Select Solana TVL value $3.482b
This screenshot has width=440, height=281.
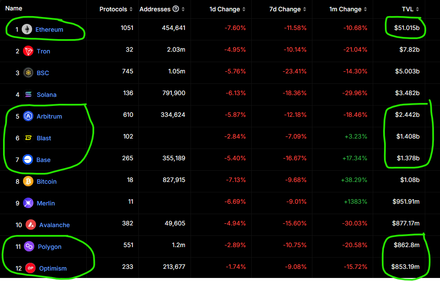[407, 93]
